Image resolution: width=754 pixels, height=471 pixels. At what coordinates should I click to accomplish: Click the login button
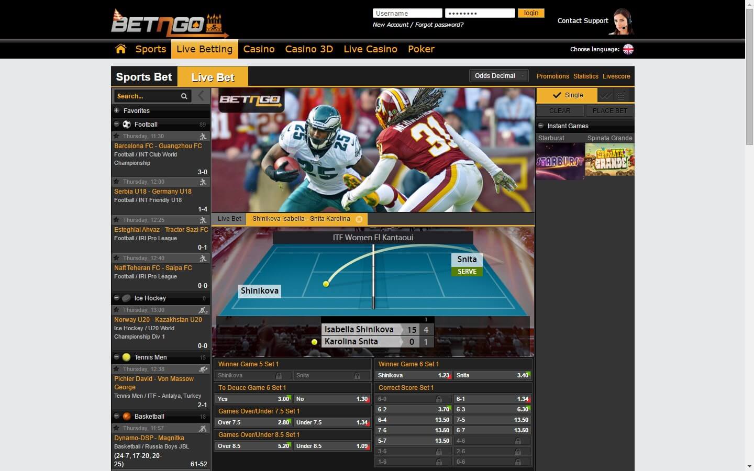pyautogui.click(x=531, y=13)
